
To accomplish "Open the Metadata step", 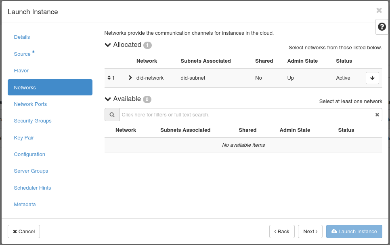I will (25, 205).
